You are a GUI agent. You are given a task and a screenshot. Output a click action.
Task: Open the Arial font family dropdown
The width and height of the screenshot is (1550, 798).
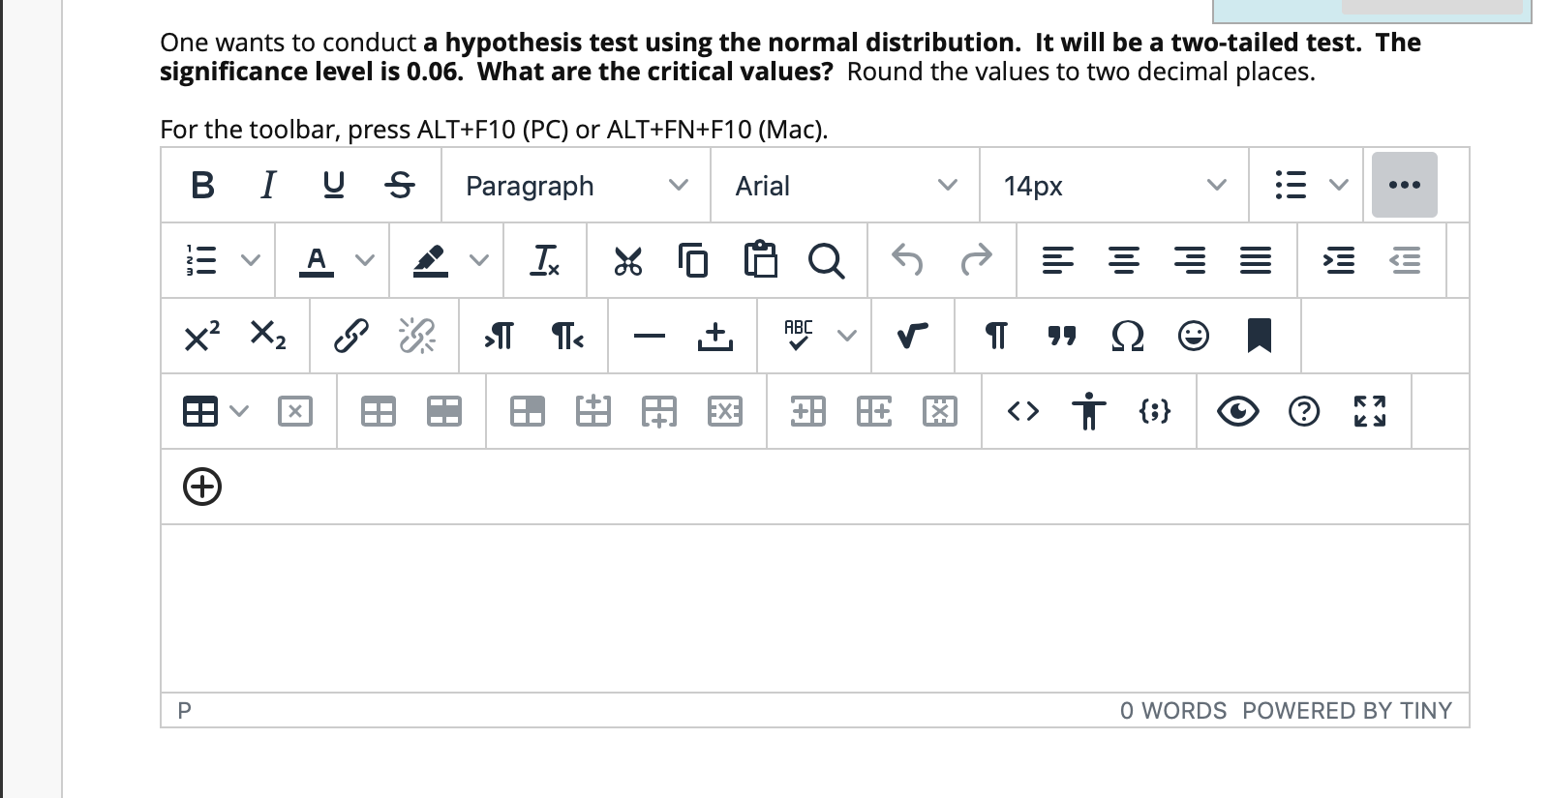pos(845,185)
